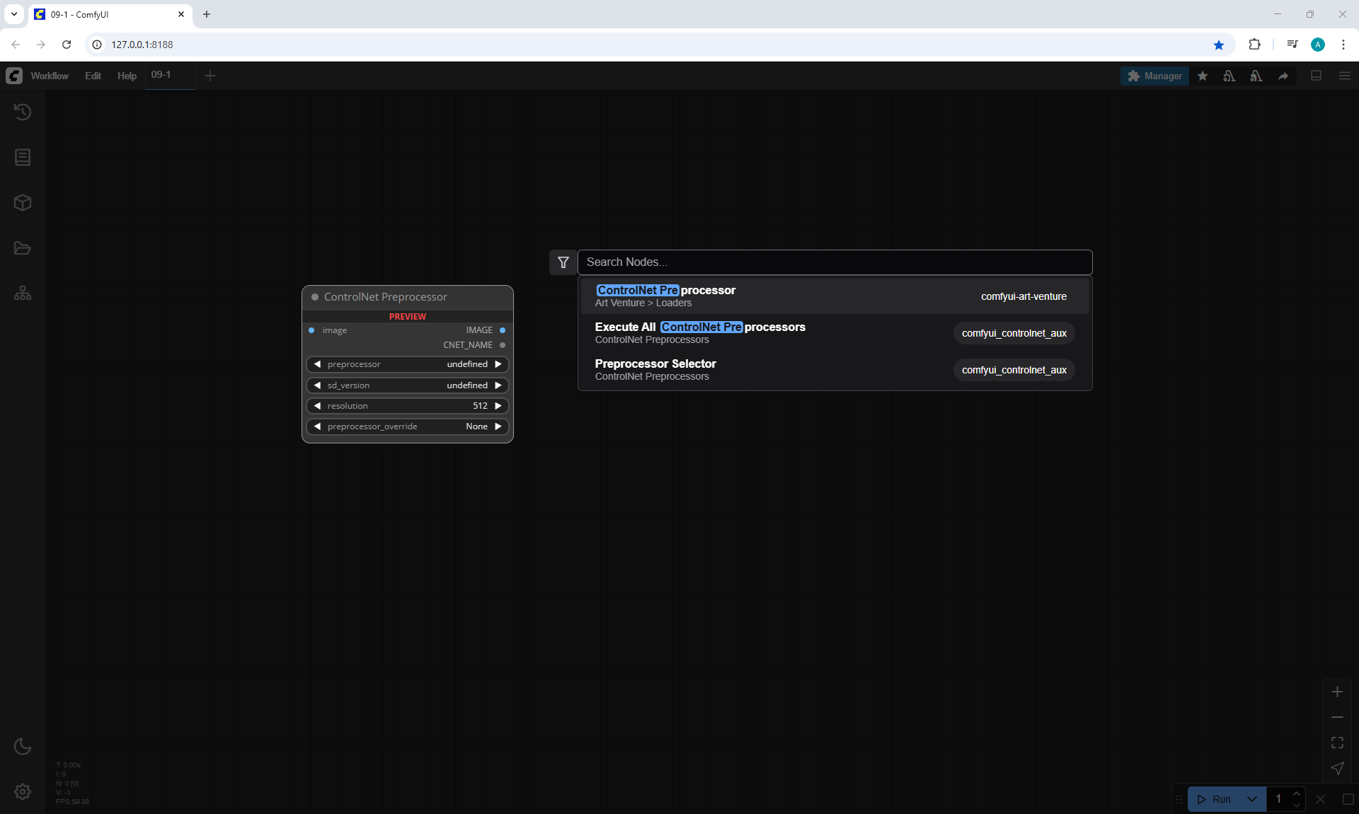Click the Manager button

pyautogui.click(x=1154, y=76)
